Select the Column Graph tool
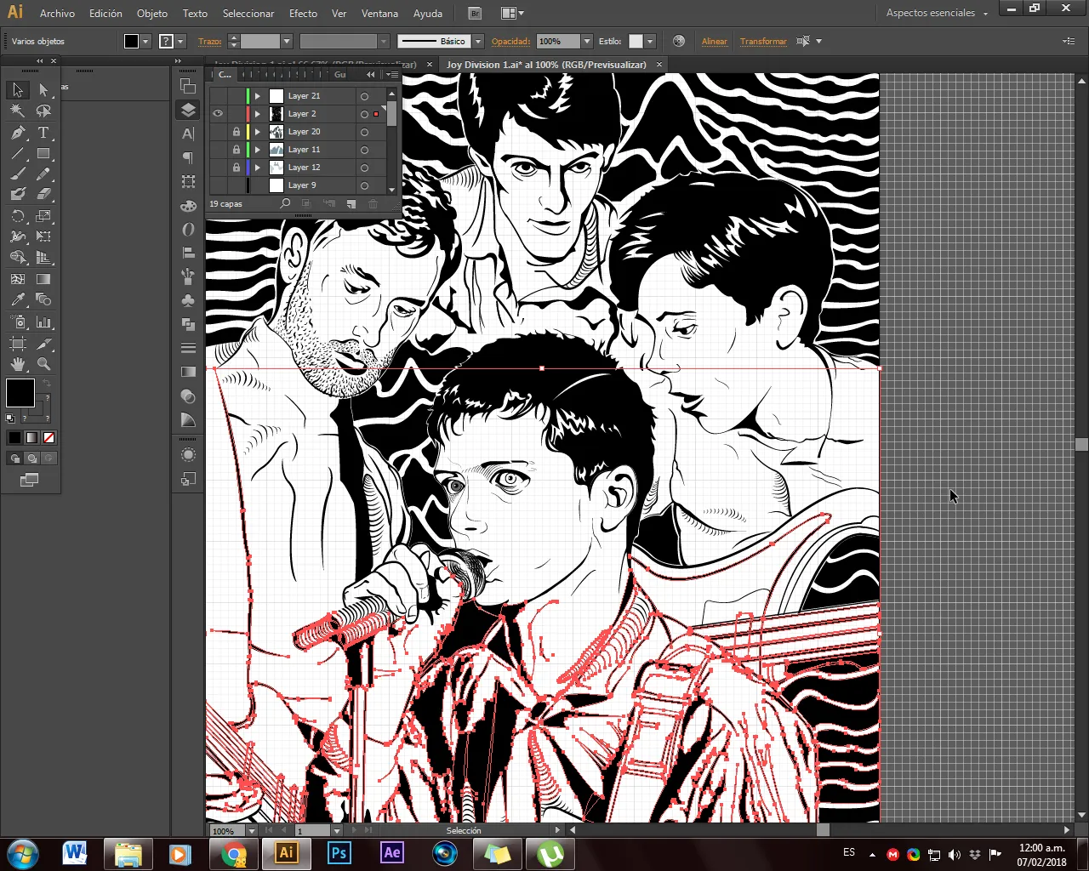This screenshot has width=1089, height=871. click(43, 322)
